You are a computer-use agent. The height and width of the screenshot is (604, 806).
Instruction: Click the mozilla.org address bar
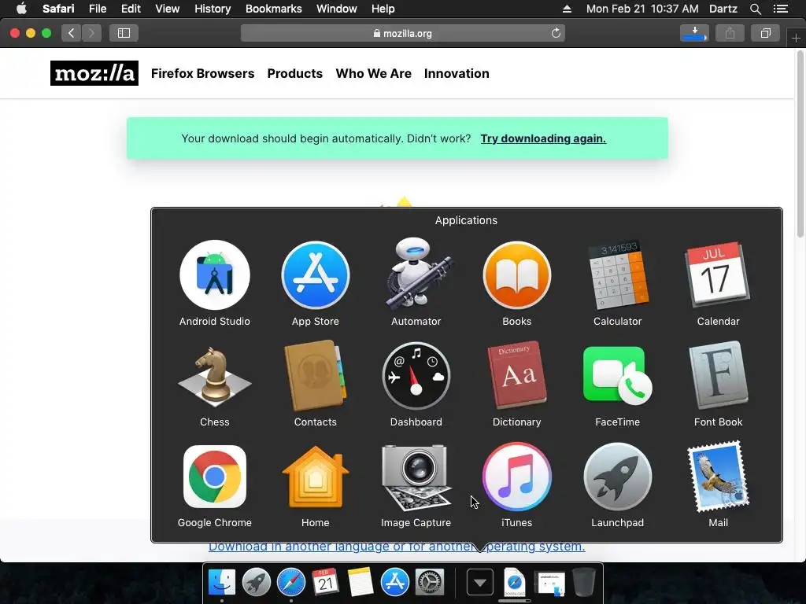(402, 33)
